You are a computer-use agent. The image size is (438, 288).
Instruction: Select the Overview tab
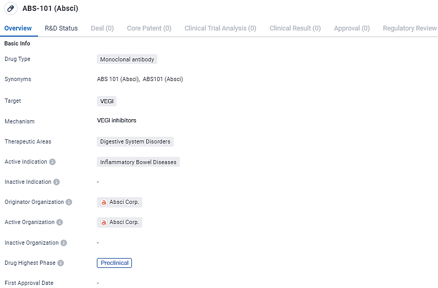18,28
